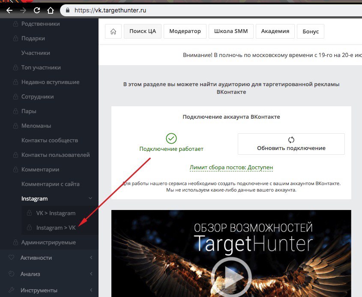The image size is (362, 297).
Task: Open the home icon tab in TargetHunter
Action: pyautogui.click(x=113, y=31)
